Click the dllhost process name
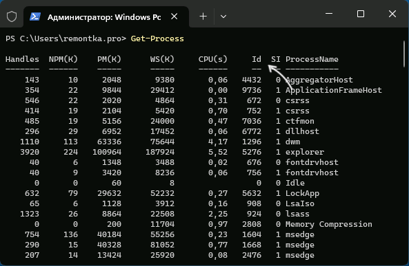The image size is (409, 266). [302, 131]
